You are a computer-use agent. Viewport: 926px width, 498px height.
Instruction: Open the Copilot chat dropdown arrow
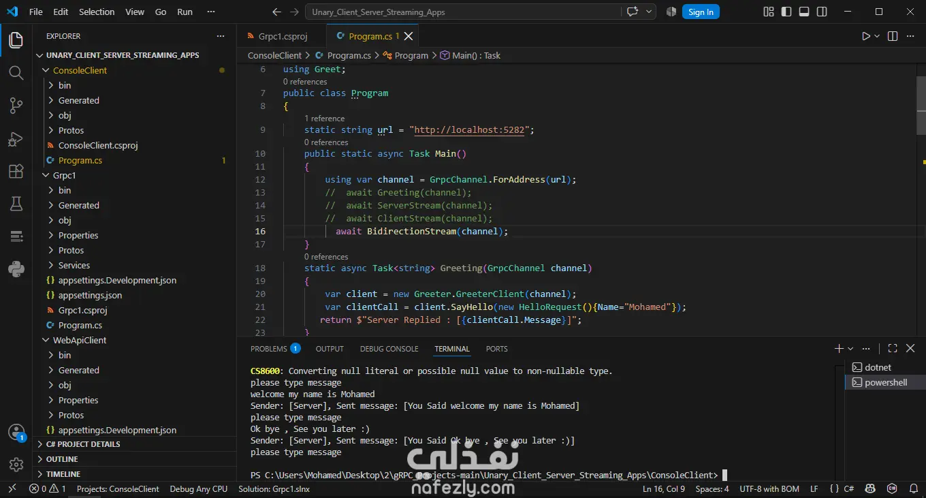click(x=649, y=12)
